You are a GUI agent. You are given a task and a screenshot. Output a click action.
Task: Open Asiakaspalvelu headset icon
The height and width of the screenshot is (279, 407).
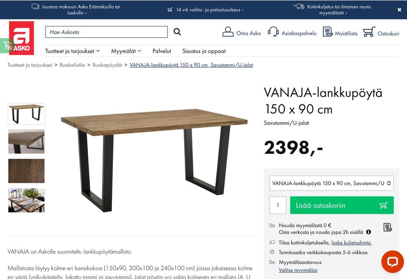[x=273, y=32]
